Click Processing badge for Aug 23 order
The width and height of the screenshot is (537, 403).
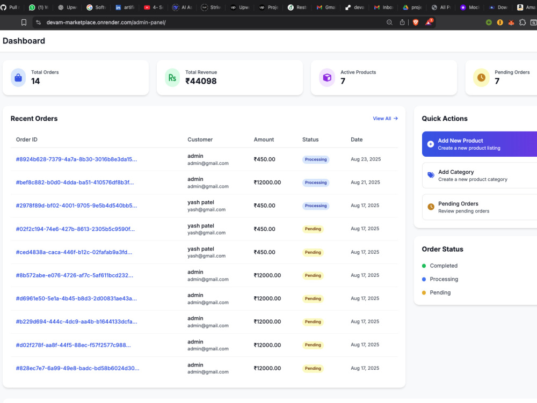[316, 159]
